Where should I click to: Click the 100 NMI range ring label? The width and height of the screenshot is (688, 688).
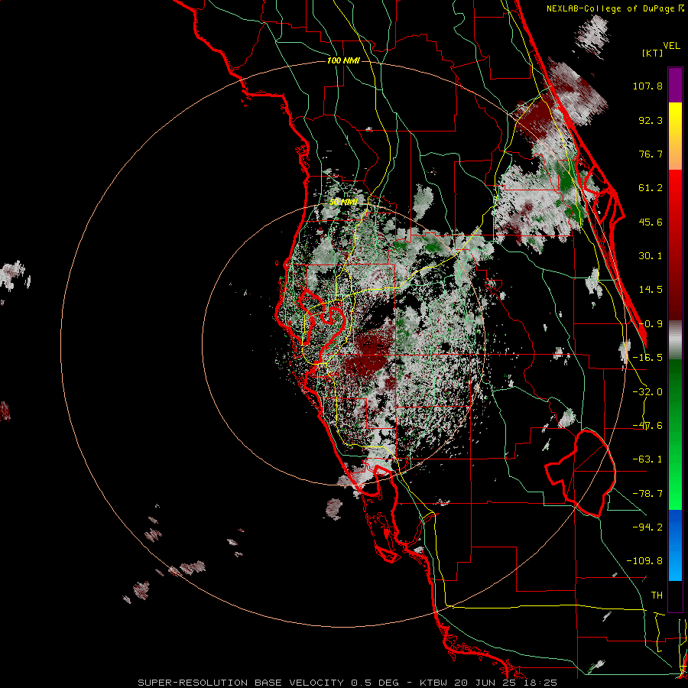click(x=343, y=60)
